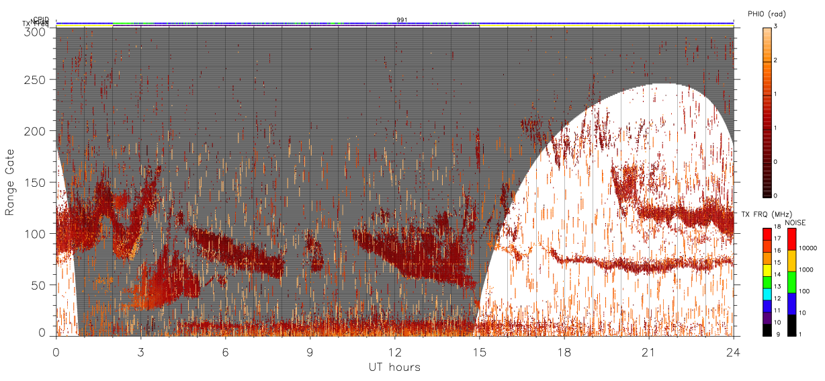The image size is (825, 381).
Task: Select the 21 tick on UT hours axis
Action: click(649, 352)
